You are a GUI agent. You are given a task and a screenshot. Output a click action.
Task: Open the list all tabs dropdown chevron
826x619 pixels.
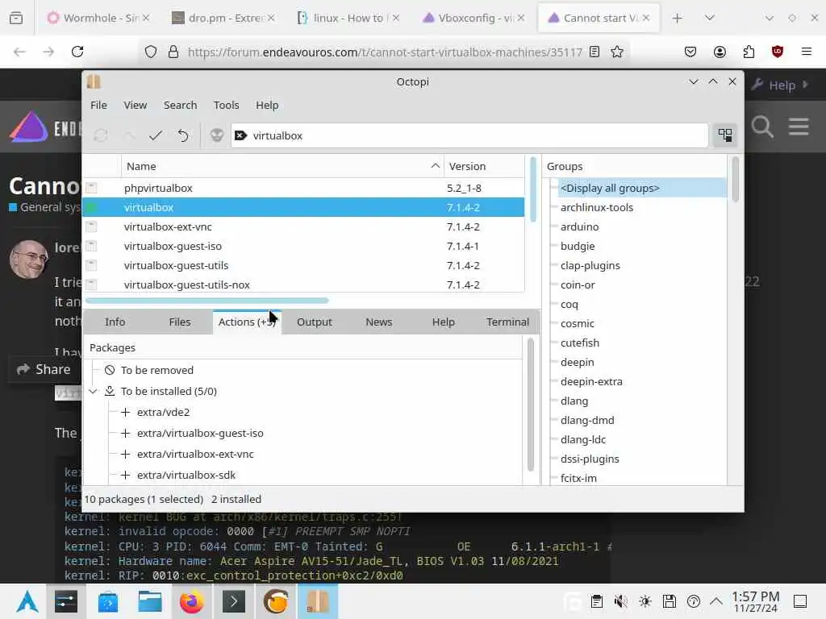710,18
